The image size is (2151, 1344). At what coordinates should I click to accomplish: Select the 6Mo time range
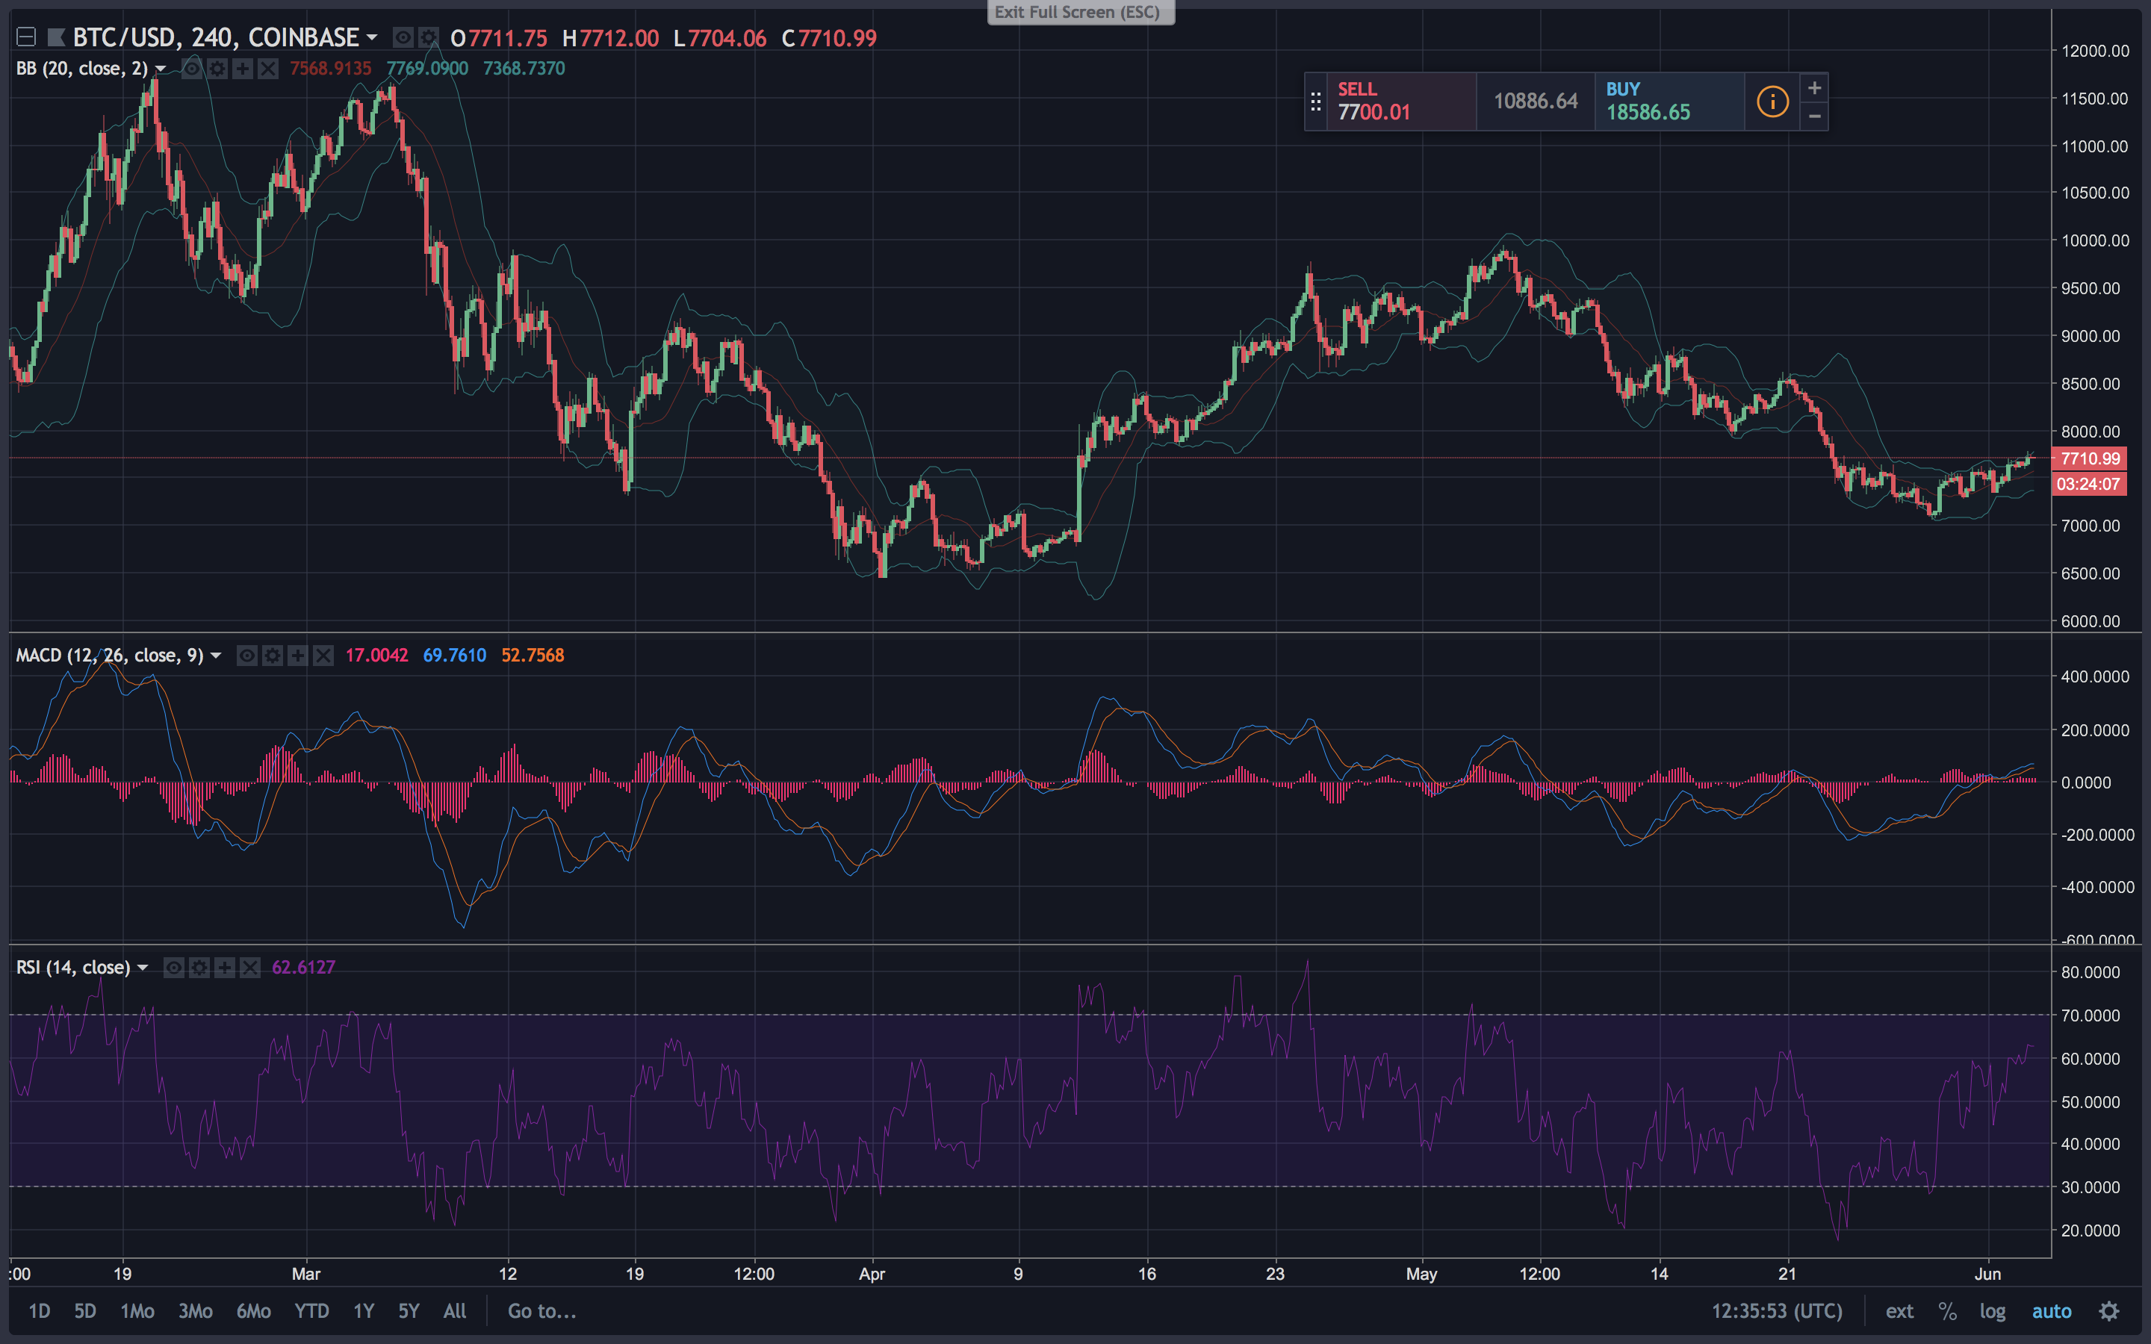(x=253, y=1311)
